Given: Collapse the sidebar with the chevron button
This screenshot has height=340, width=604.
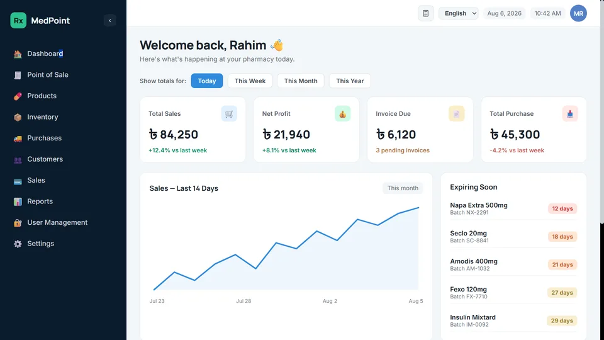Looking at the screenshot, I should (x=109, y=20).
